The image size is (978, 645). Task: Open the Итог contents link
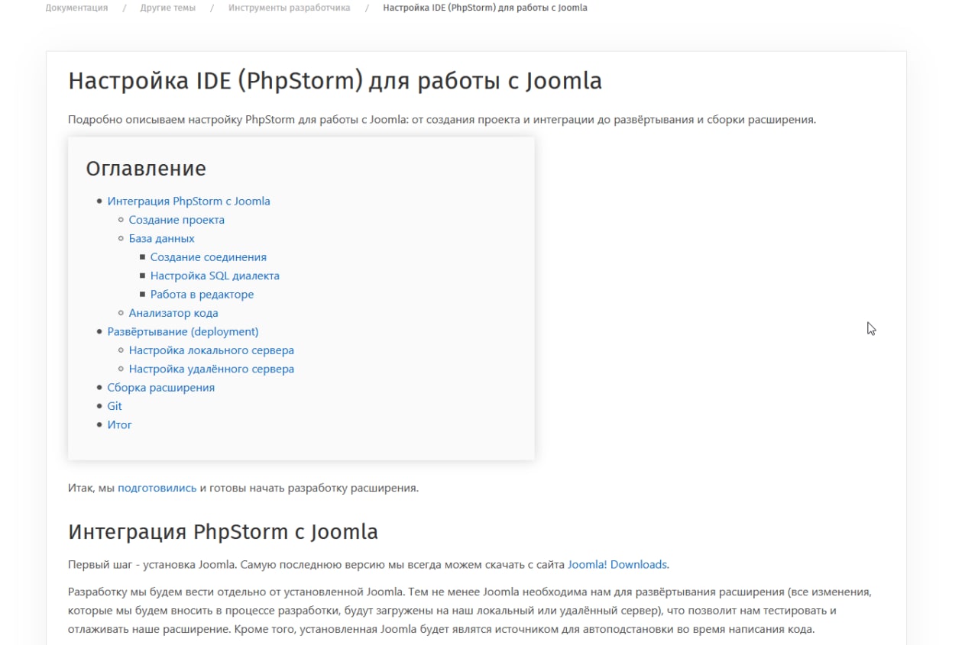point(120,424)
